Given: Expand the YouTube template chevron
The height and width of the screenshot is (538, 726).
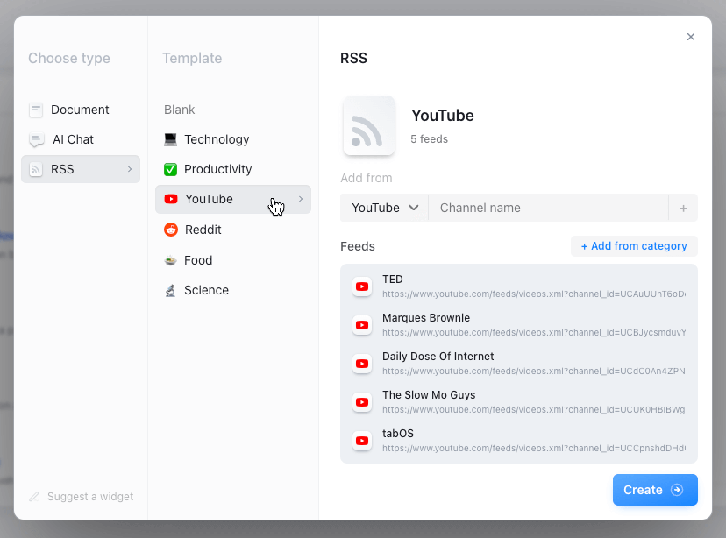Looking at the screenshot, I should (300, 199).
